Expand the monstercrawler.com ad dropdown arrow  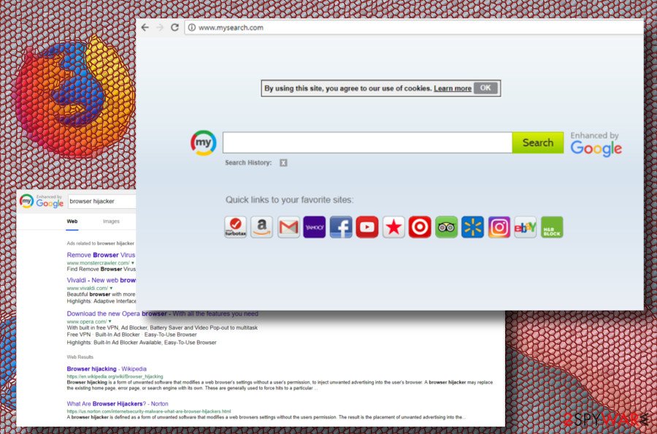133,263
